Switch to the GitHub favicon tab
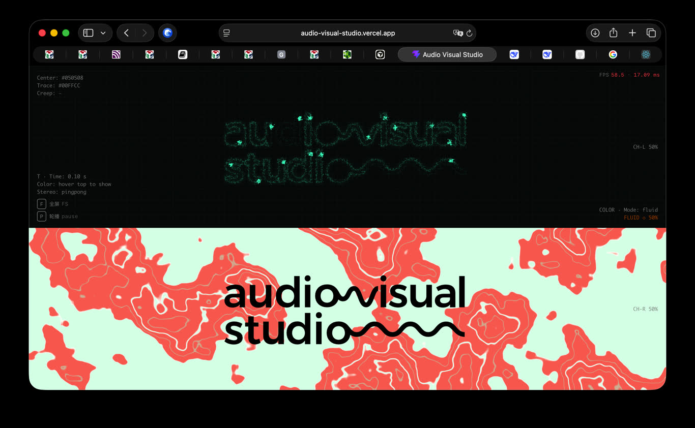The height and width of the screenshot is (428, 695). 580,54
